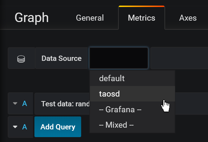The width and height of the screenshot is (208, 142).
Task: Open the Test data: rand query text
Action: click(65, 104)
